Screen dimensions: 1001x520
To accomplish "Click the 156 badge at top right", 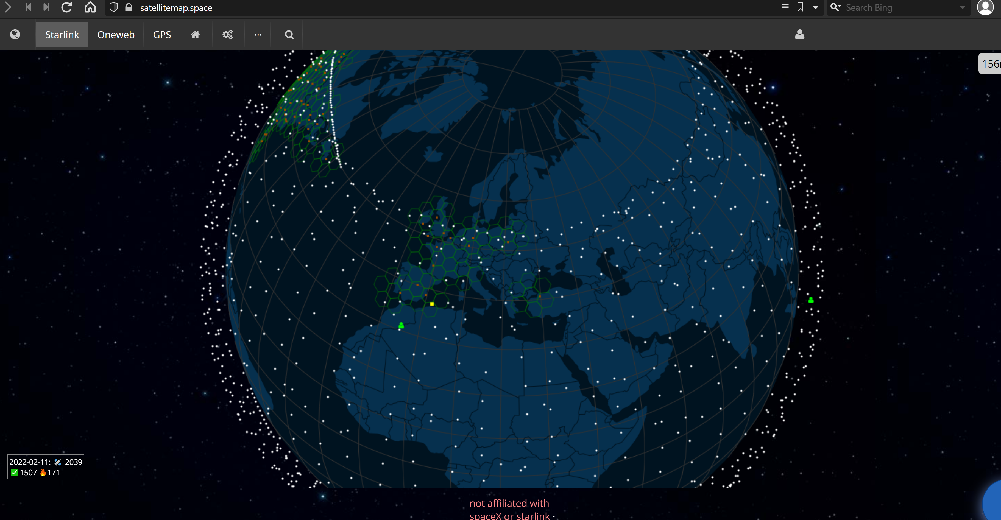I will (990, 64).
